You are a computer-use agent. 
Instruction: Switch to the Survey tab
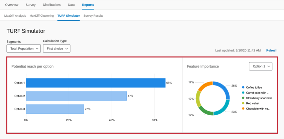point(31,5)
